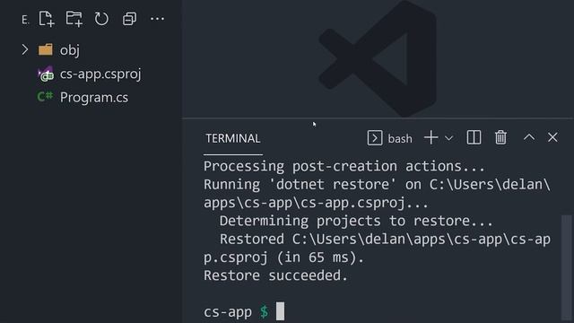Expand the obj folder chevron
The height and width of the screenshot is (323, 574).
click(x=24, y=49)
